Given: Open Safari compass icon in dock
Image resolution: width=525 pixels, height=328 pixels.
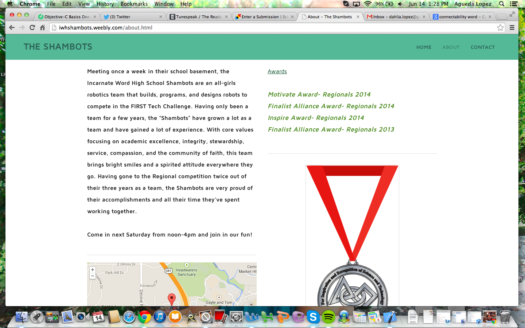Looking at the screenshot, I should [x=129, y=317].
